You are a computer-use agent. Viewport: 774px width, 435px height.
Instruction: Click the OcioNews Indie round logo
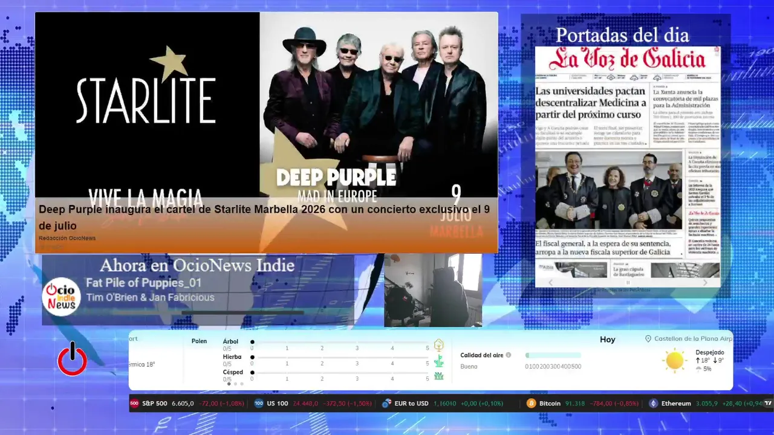point(62,297)
